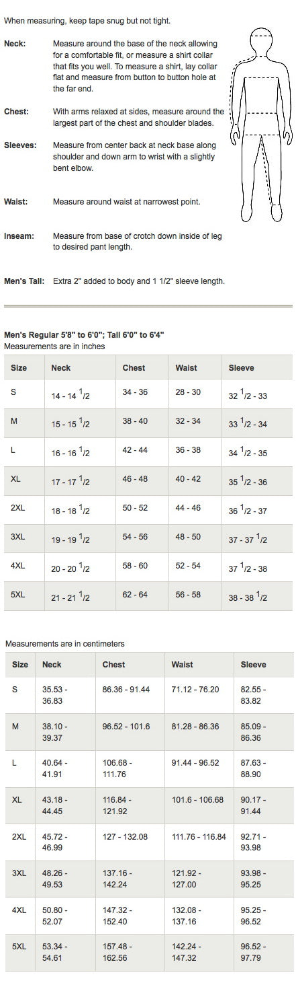Viewport: 296px width, 985px height.
Task: Click the 3XL row in inches table
Action: point(148,538)
